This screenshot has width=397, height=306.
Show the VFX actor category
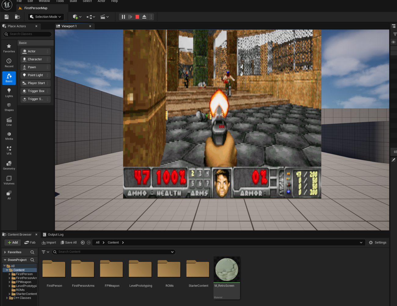point(9,151)
